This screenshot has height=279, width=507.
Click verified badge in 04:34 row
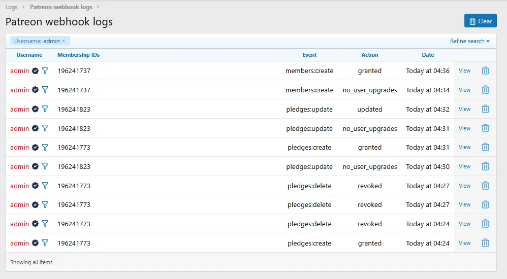(x=35, y=90)
